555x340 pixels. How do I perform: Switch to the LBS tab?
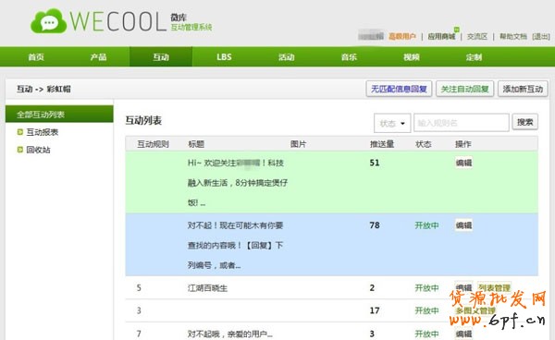tap(224, 57)
